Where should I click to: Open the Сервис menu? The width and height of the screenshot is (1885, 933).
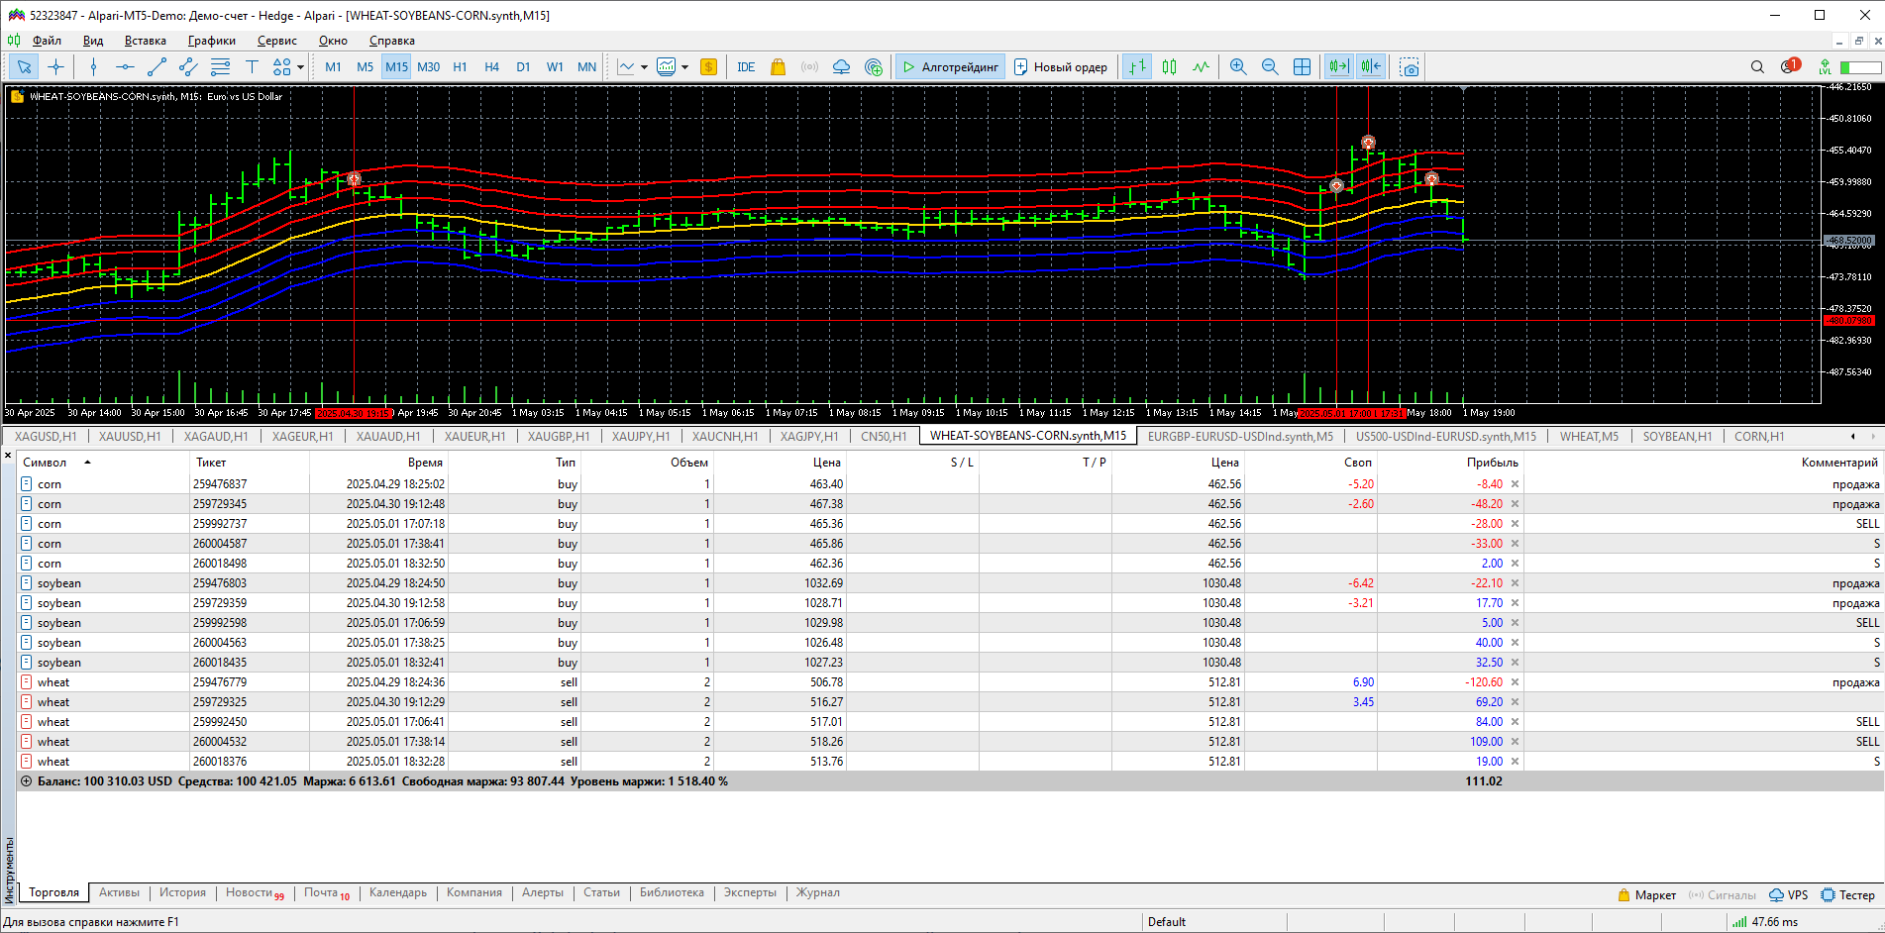(276, 41)
